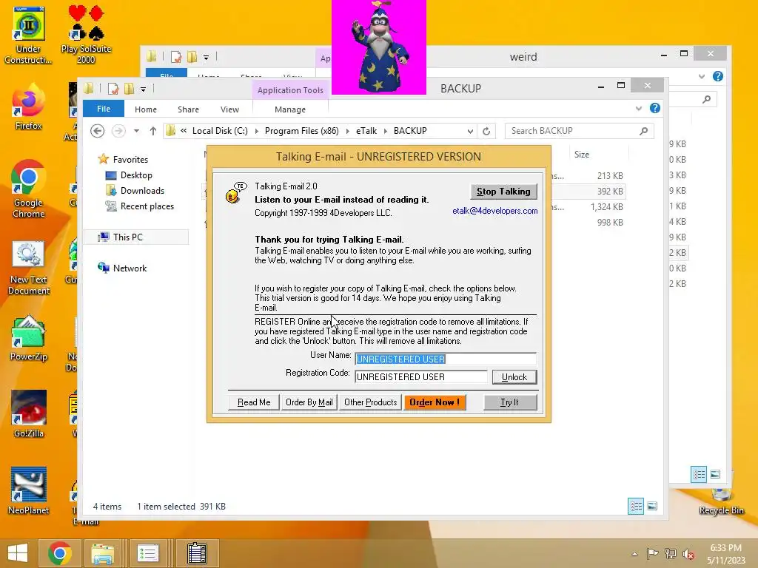Image resolution: width=758 pixels, height=568 pixels.
Task: Click the Back navigation arrow in BACKUP
Action: coord(97,131)
